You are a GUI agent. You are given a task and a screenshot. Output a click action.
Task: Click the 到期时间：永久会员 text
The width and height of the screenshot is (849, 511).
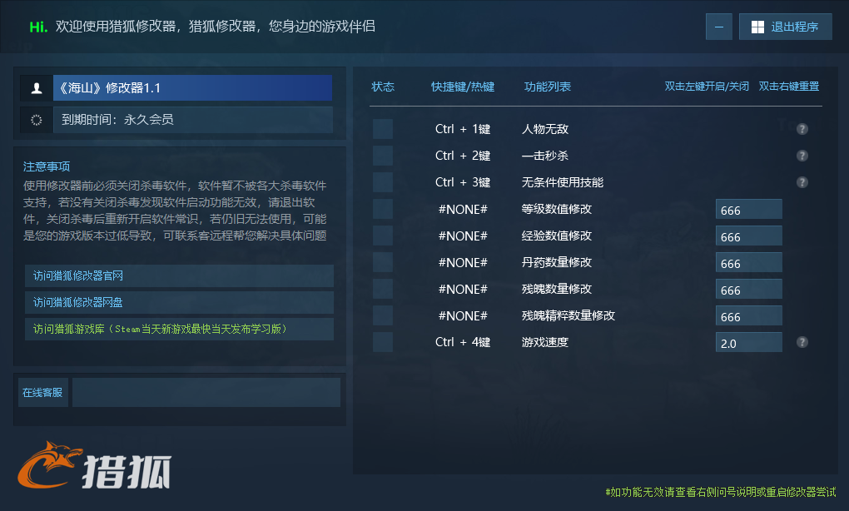tap(117, 120)
